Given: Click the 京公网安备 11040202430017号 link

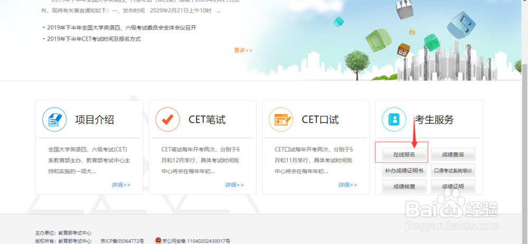Looking at the screenshot, I should (x=196, y=241).
